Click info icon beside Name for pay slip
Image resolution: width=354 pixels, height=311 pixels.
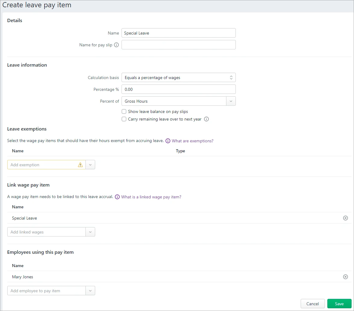[116, 45]
